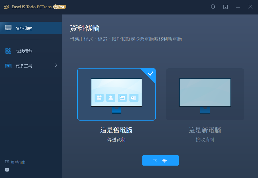258x178 pixels.
Task: Select the new computer card
Action: 205,94
